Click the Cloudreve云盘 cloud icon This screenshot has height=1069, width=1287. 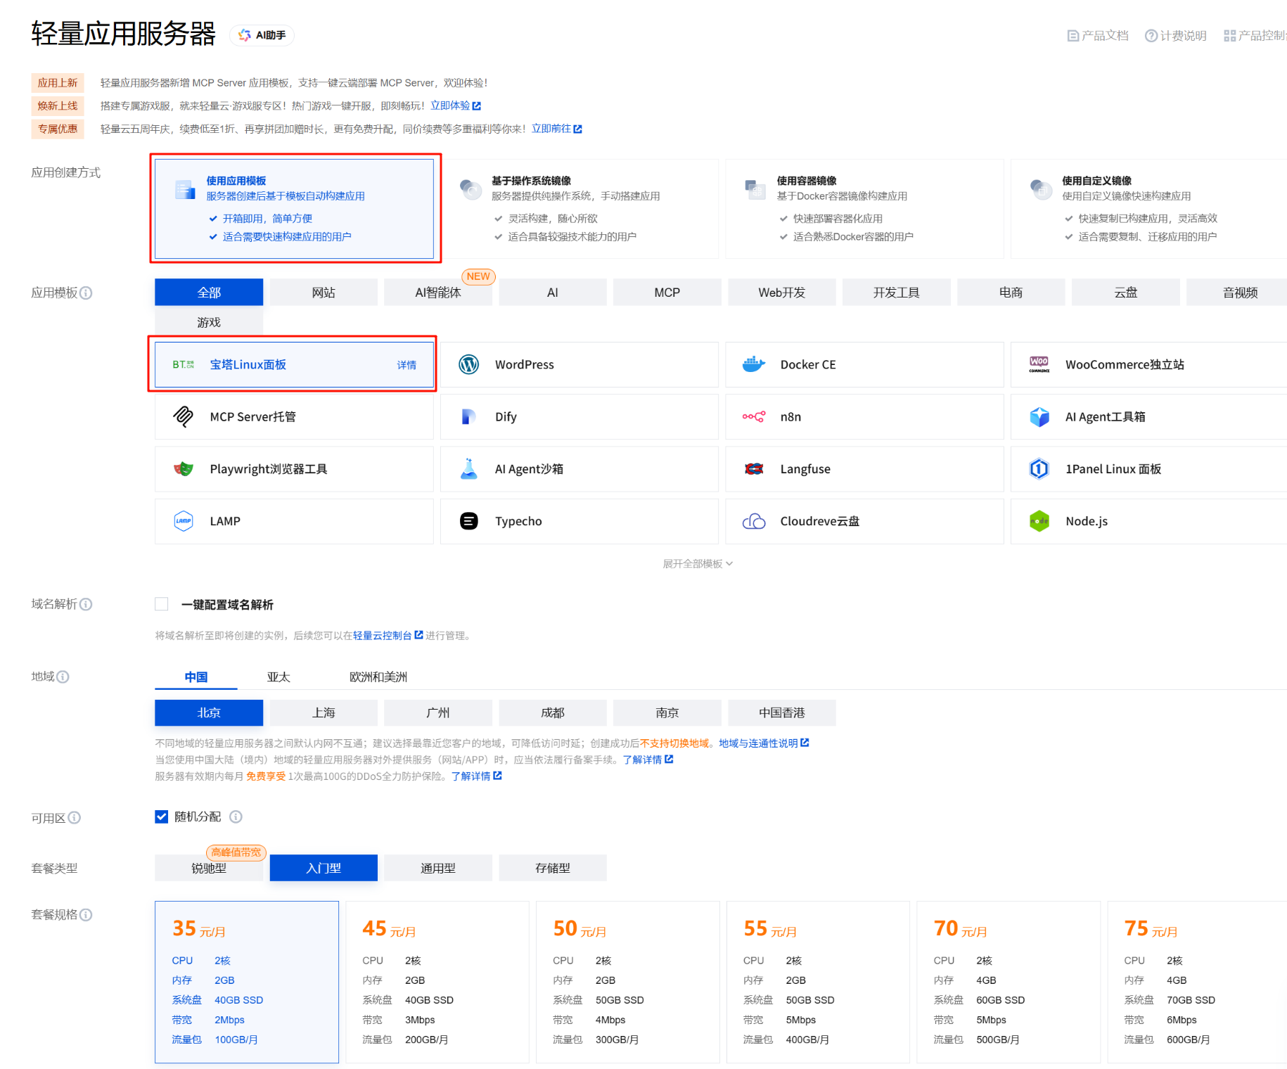pos(754,521)
